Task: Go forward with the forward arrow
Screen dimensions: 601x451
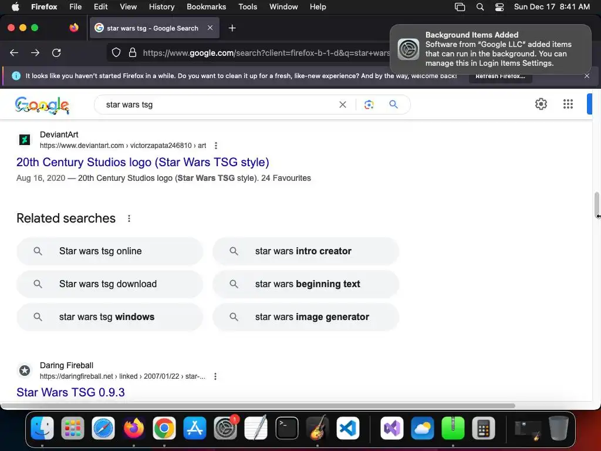Action: [35, 52]
